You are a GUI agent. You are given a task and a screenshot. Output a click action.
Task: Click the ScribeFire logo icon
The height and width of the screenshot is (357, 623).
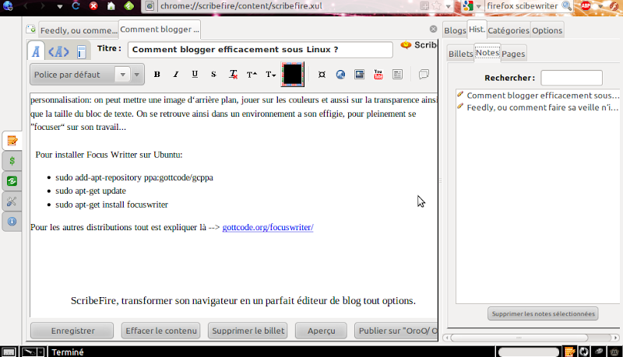[x=406, y=45]
